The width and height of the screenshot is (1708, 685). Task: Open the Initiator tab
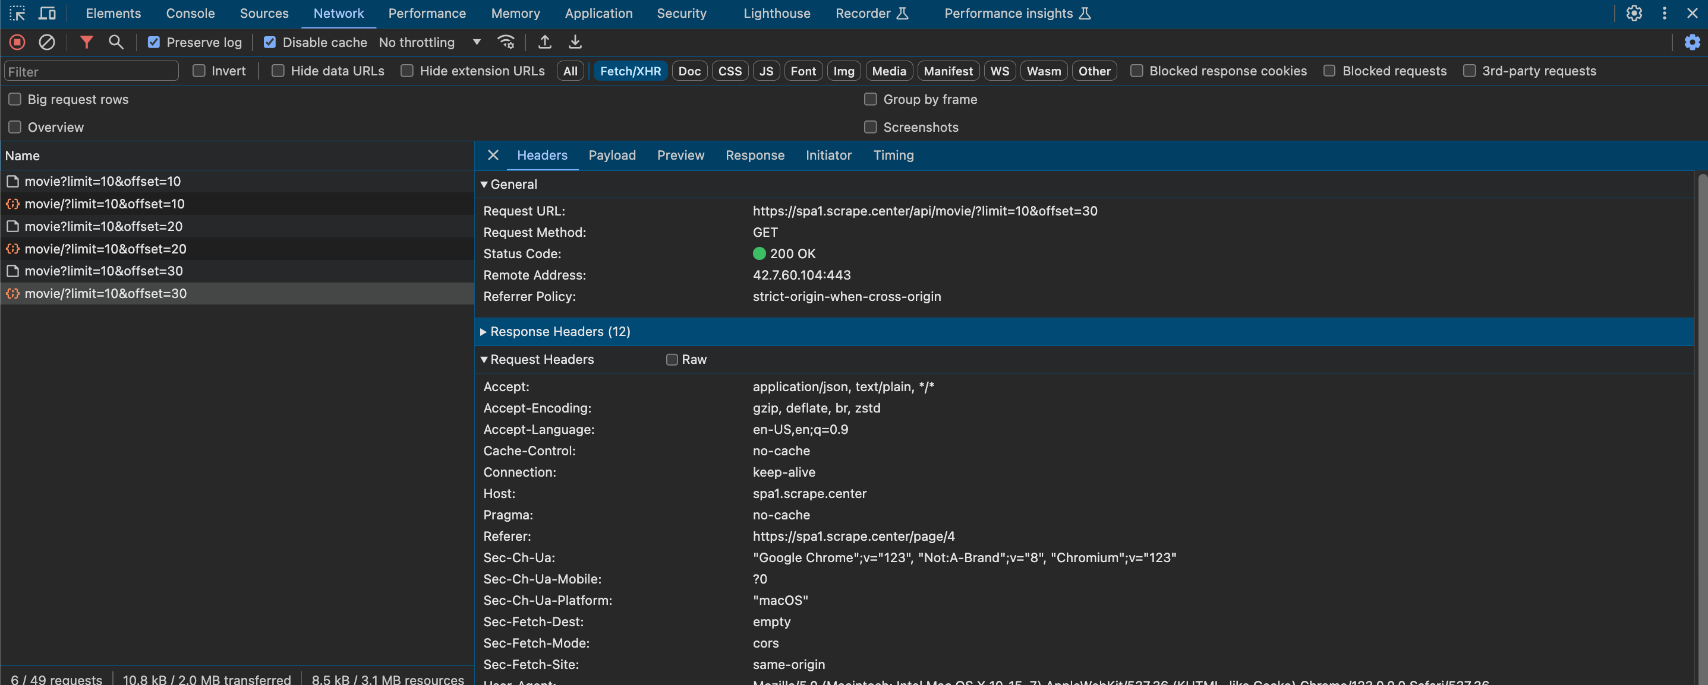tap(828, 155)
